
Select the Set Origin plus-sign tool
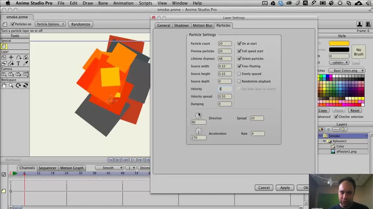click(x=11, y=57)
